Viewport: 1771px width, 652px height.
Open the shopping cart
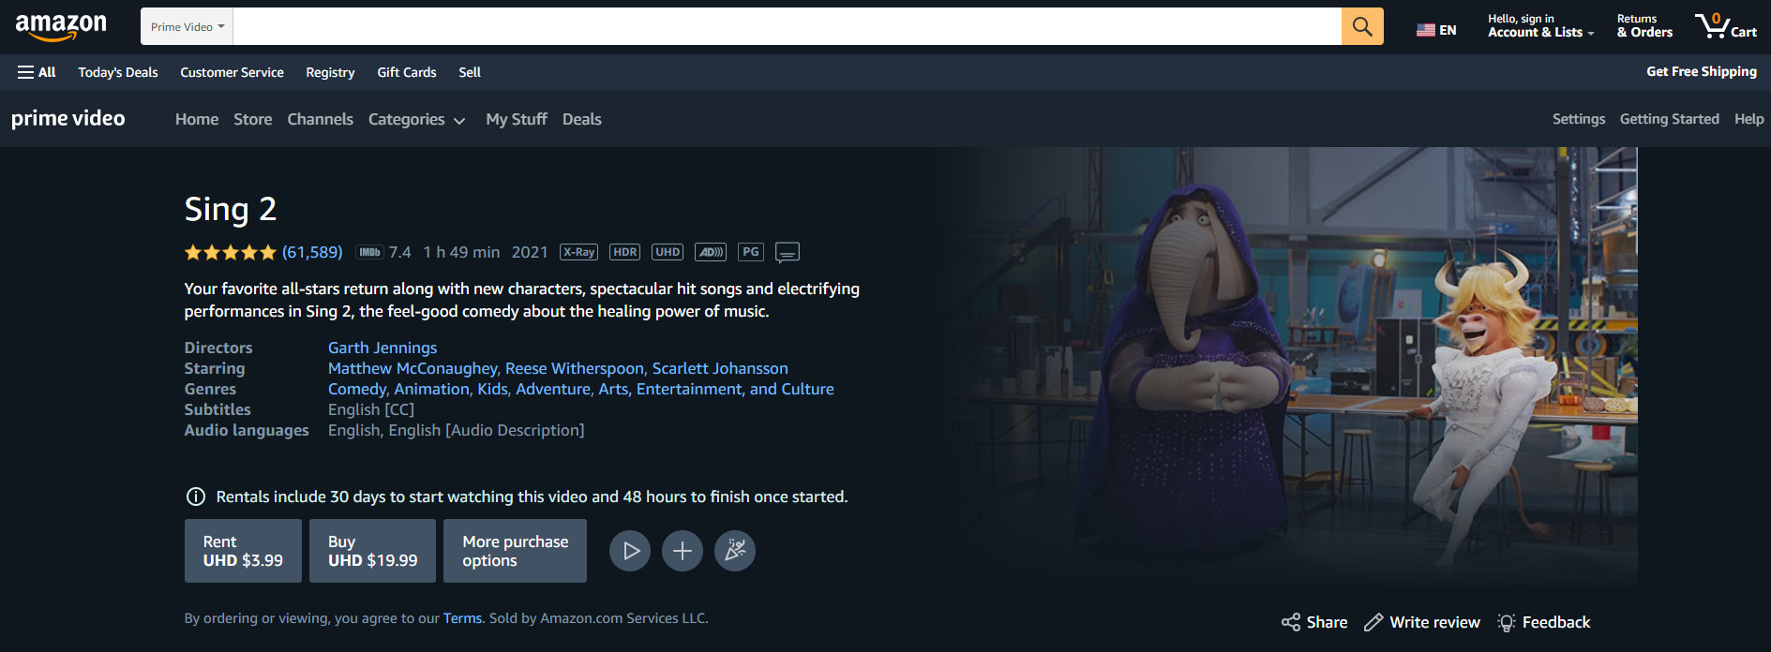click(x=1725, y=26)
